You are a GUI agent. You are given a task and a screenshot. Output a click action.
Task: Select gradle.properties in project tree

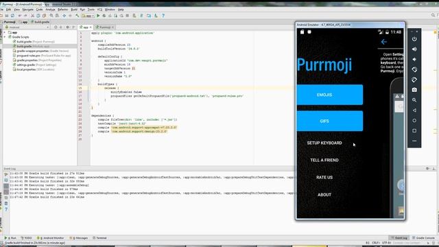coord(37,60)
